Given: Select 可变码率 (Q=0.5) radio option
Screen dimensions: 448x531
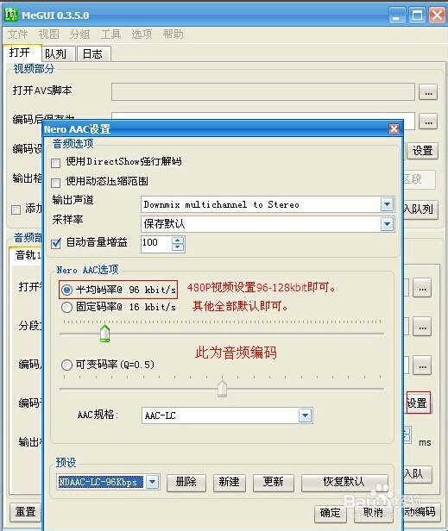Looking at the screenshot, I should (x=66, y=365).
